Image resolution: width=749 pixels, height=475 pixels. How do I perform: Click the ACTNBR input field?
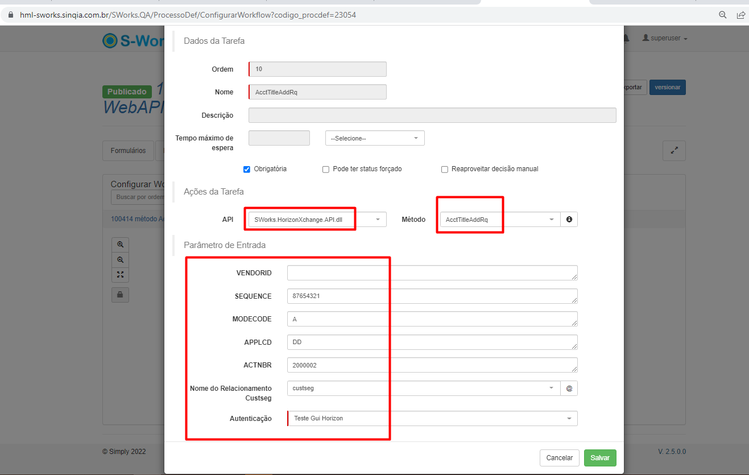(432, 365)
